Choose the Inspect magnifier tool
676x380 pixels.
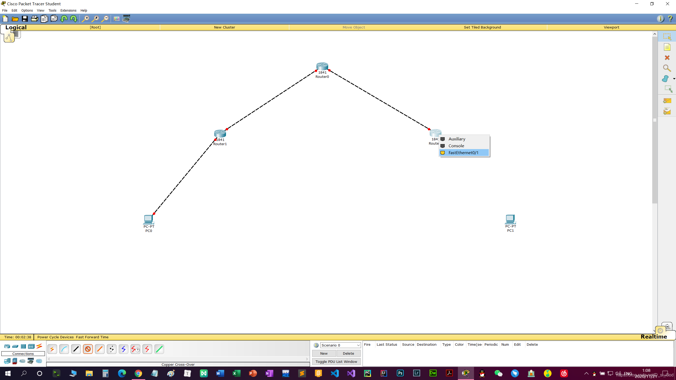tap(667, 68)
